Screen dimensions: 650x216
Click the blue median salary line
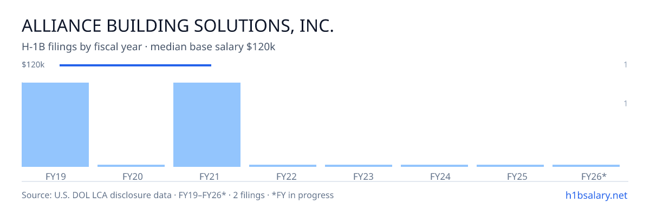point(135,65)
